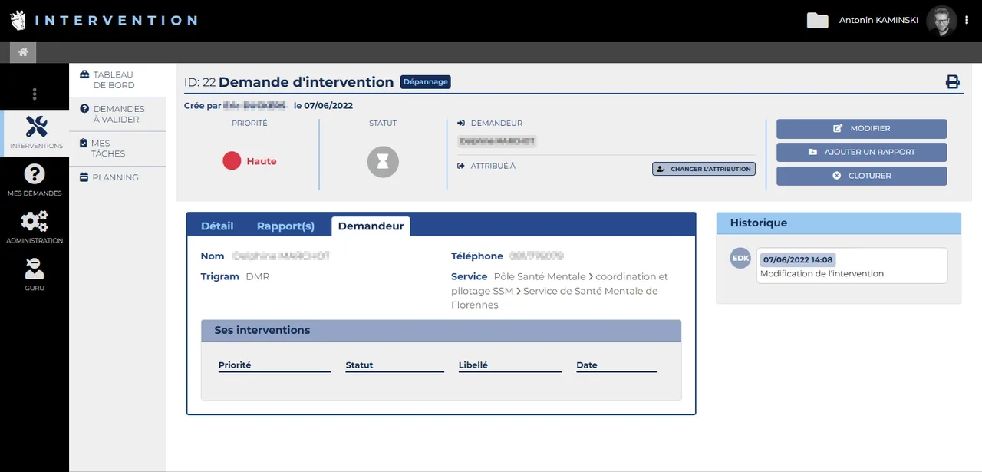Select the Demandeur tab
This screenshot has height=472, width=982.
371,226
